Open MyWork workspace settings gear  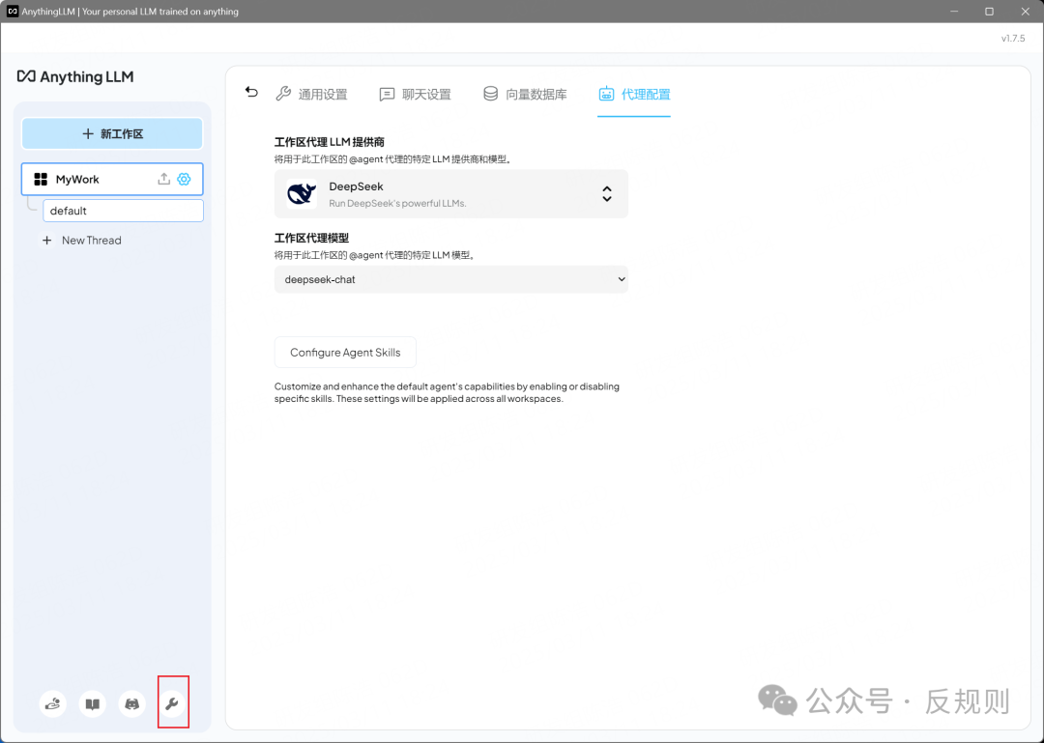184,179
